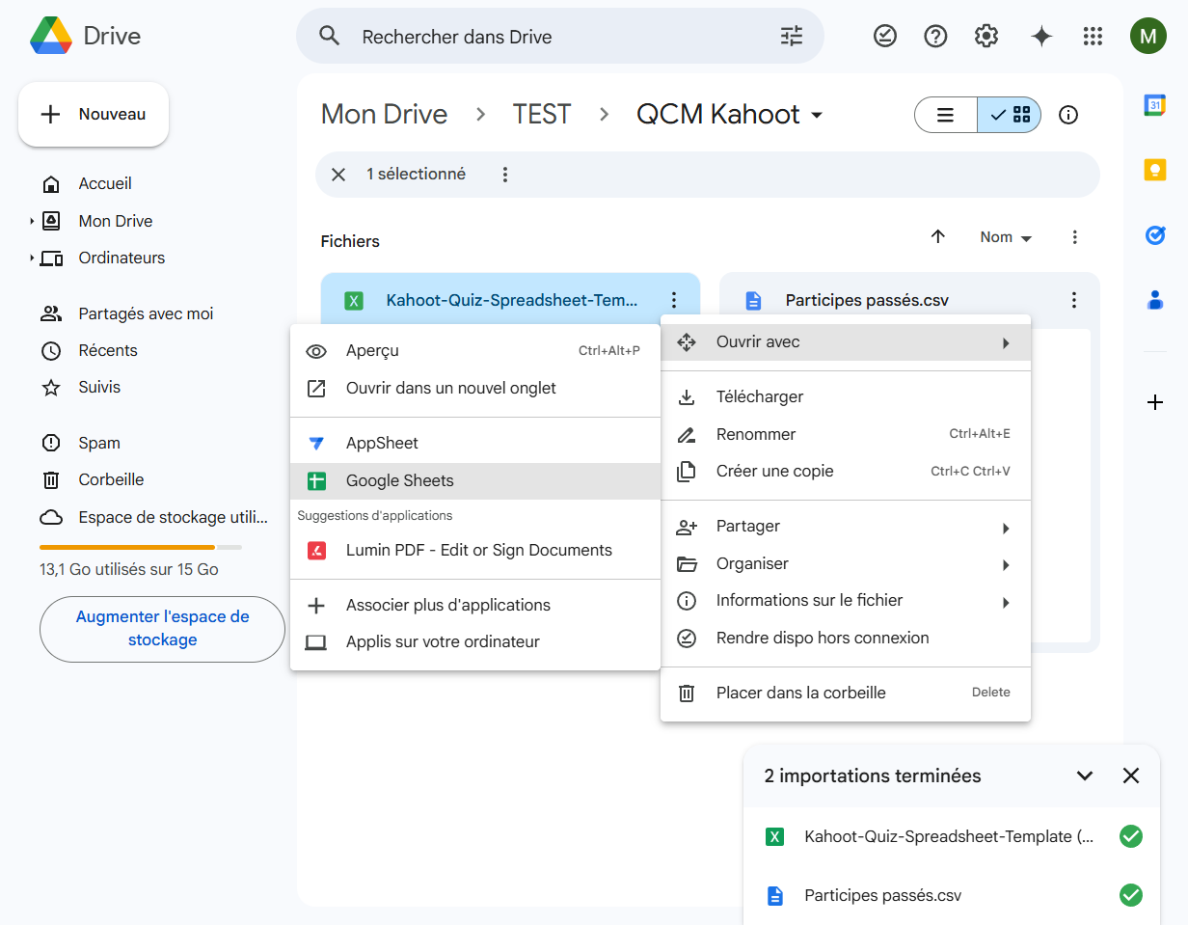Open QCM Kahoot folder dropdown arrow

[x=817, y=115]
